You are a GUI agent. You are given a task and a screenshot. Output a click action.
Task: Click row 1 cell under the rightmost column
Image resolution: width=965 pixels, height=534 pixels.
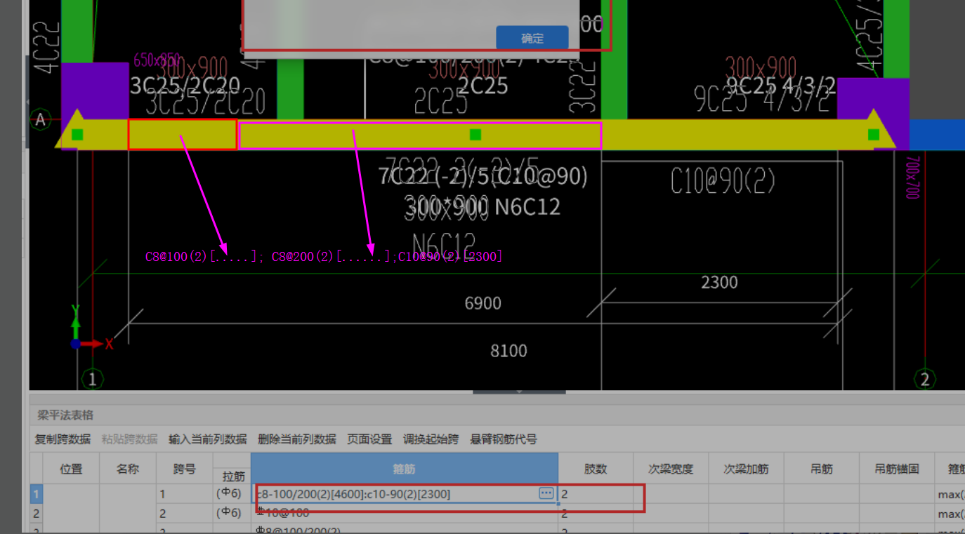(x=950, y=494)
